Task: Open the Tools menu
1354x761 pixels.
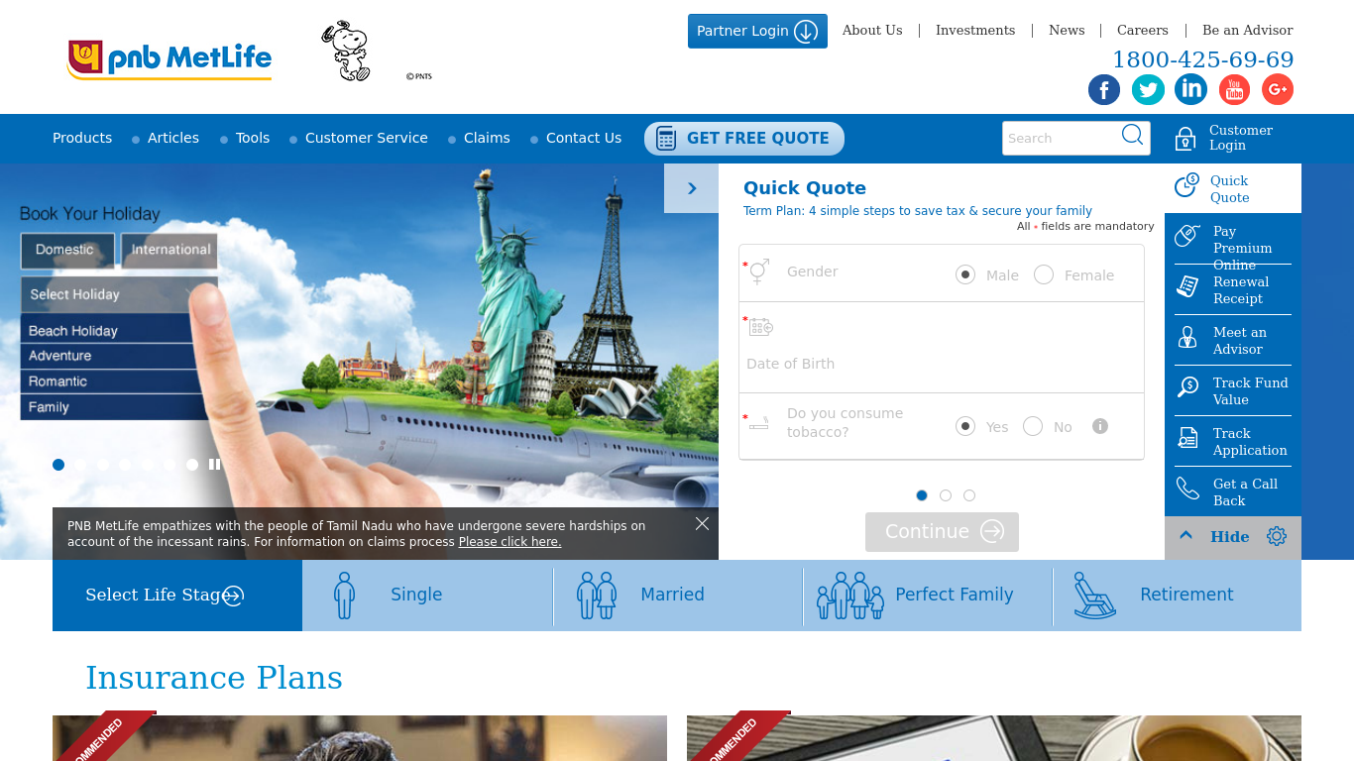Action: (253, 138)
